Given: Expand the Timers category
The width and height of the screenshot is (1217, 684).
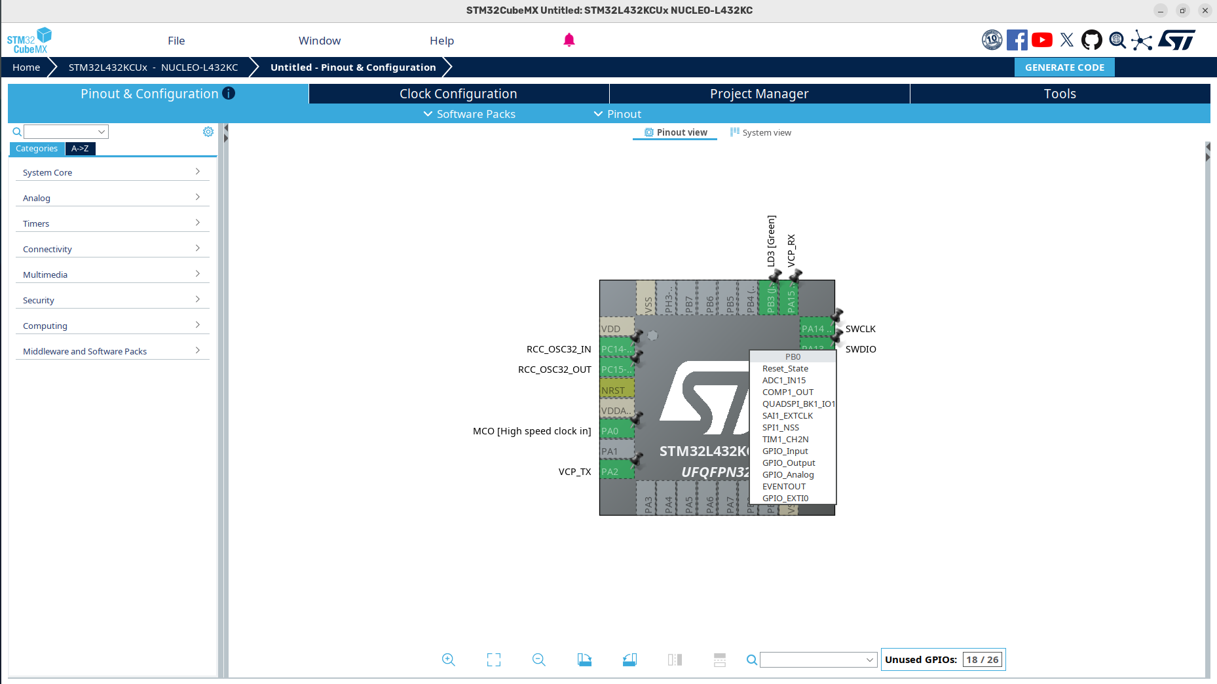Looking at the screenshot, I should coord(112,223).
